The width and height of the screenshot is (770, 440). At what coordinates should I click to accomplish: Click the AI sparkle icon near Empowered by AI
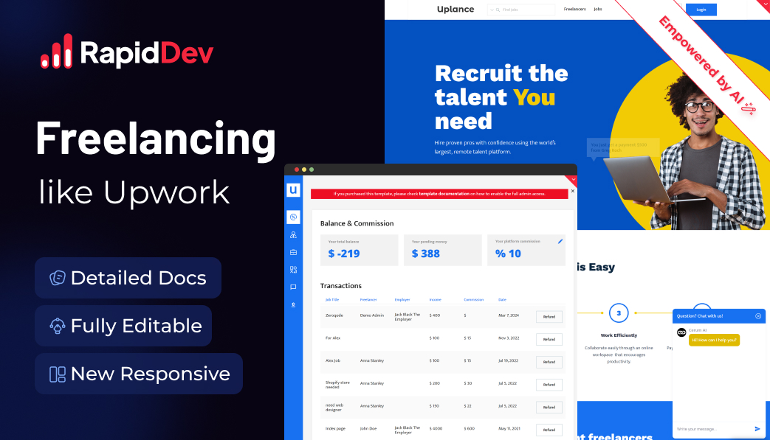[x=749, y=108]
